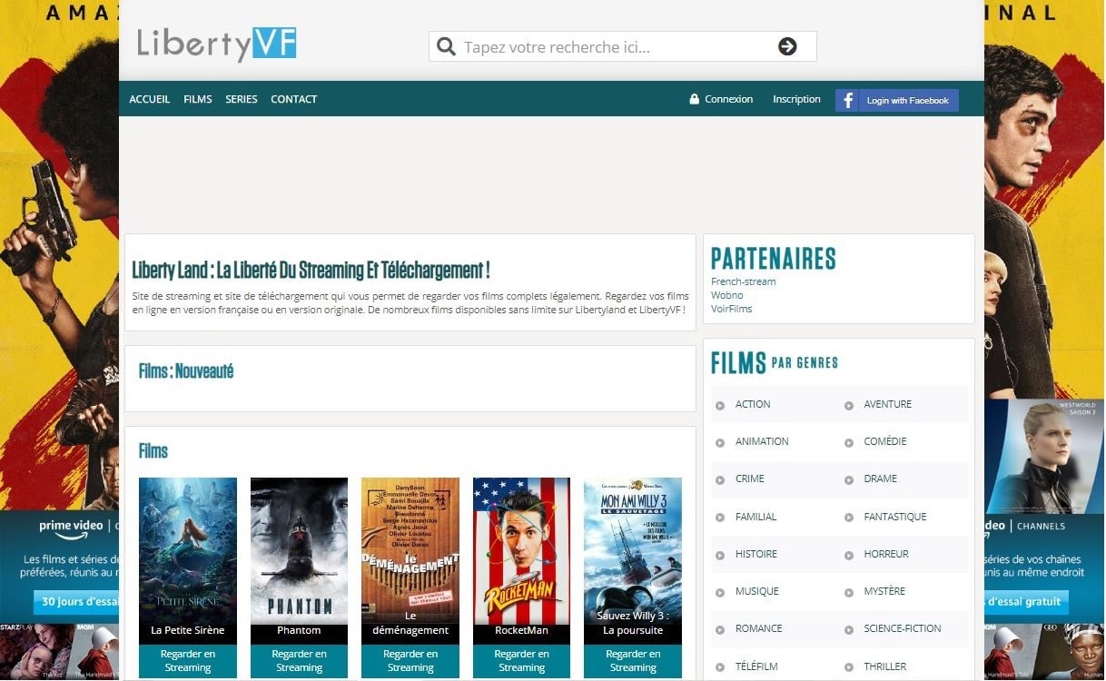Browse the Animation genre

tap(762, 441)
